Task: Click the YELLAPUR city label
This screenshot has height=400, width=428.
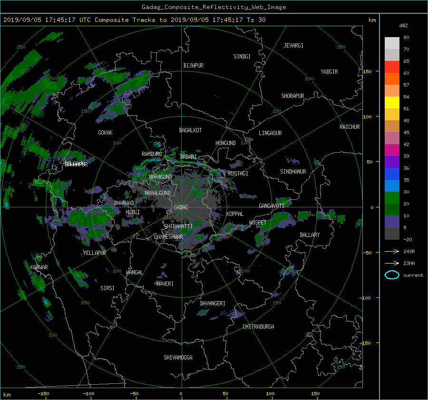Action: (x=95, y=253)
